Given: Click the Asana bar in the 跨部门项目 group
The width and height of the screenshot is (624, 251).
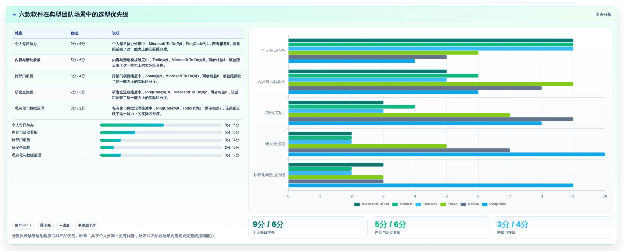Looking at the screenshot, I should click(431, 119).
